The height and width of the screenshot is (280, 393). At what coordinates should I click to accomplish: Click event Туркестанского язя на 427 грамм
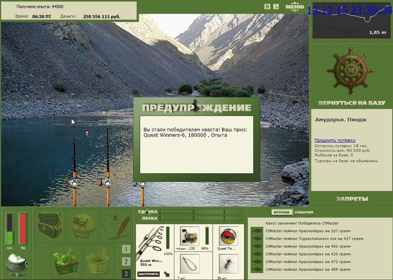coord(314,239)
